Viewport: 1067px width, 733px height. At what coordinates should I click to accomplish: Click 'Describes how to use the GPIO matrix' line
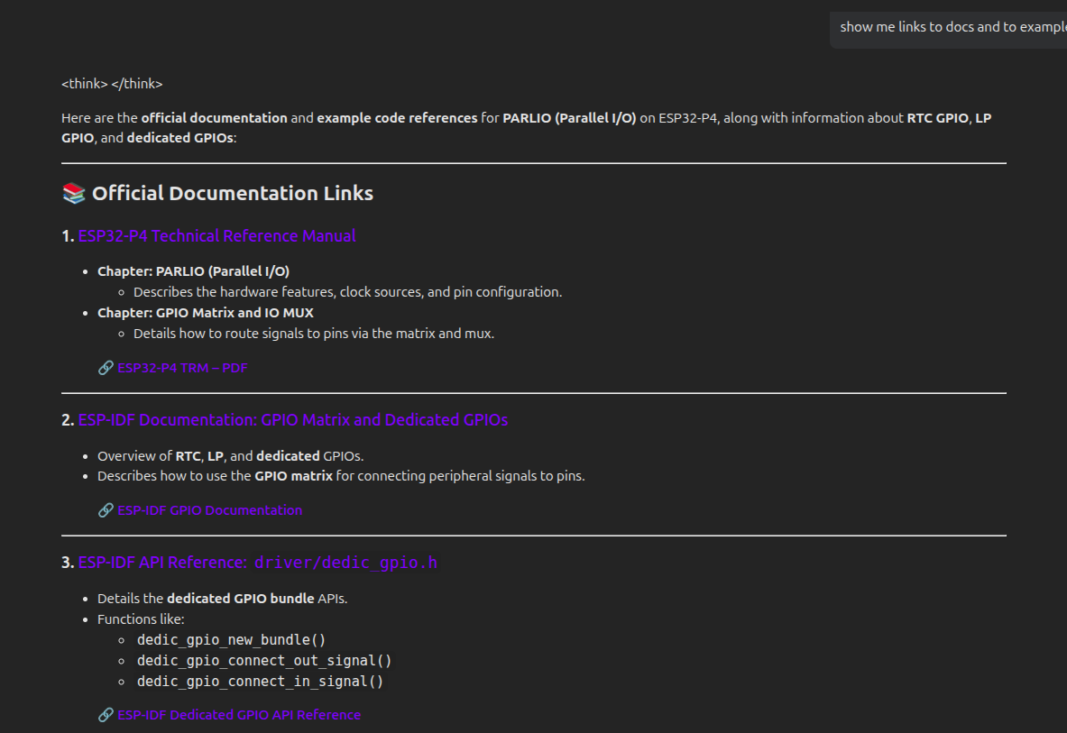tap(341, 476)
